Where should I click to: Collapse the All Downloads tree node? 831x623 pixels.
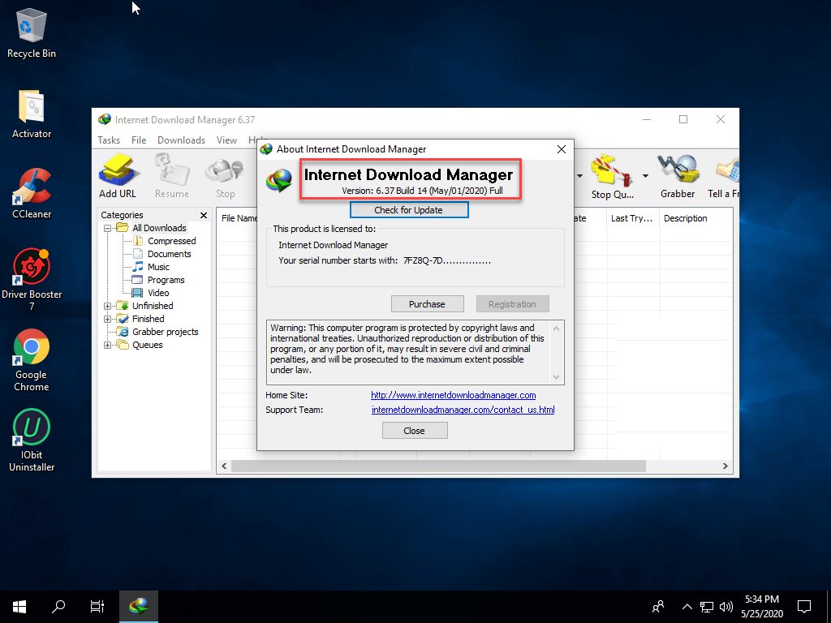point(108,228)
